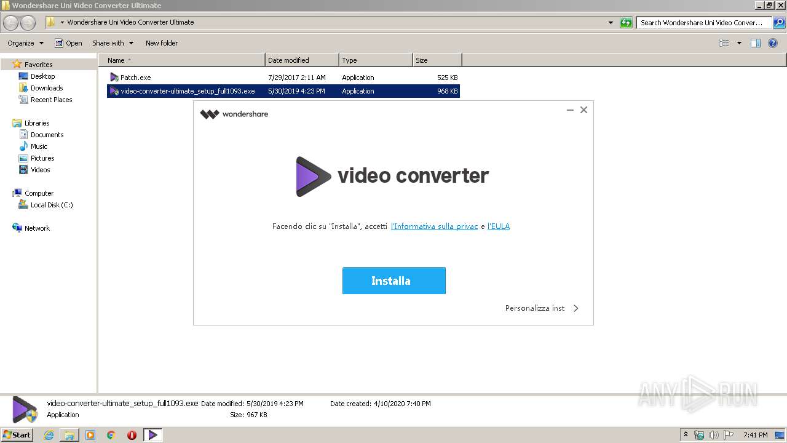
Task: Click the taskbar clock 7:41 PM
Action: pos(755,435)
